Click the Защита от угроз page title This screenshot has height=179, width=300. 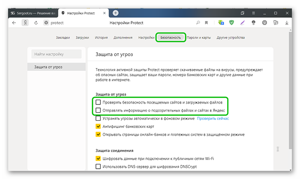(x=114, y=54)
